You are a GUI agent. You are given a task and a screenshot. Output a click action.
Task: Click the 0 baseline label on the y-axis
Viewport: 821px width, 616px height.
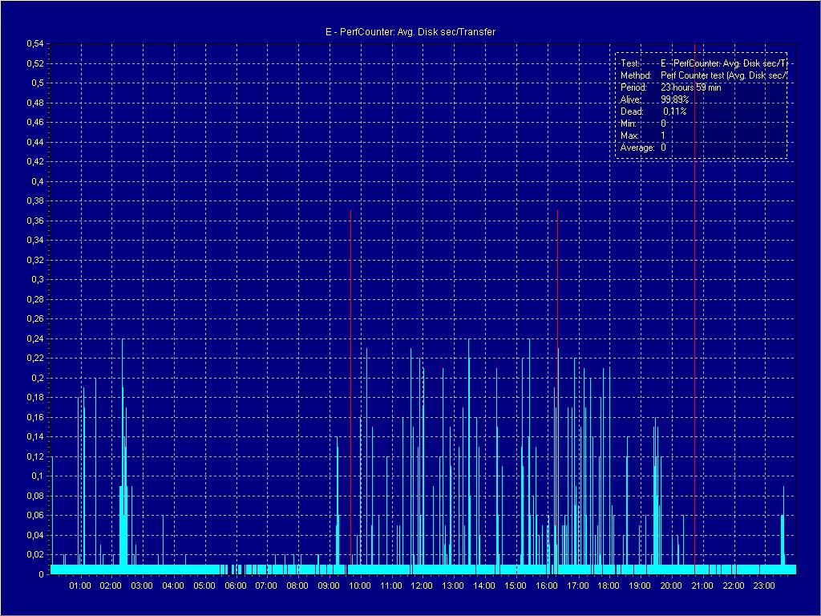tap(41, 574)
